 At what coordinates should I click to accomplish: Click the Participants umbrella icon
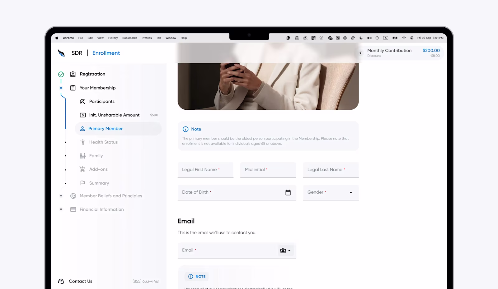(82, 101)
